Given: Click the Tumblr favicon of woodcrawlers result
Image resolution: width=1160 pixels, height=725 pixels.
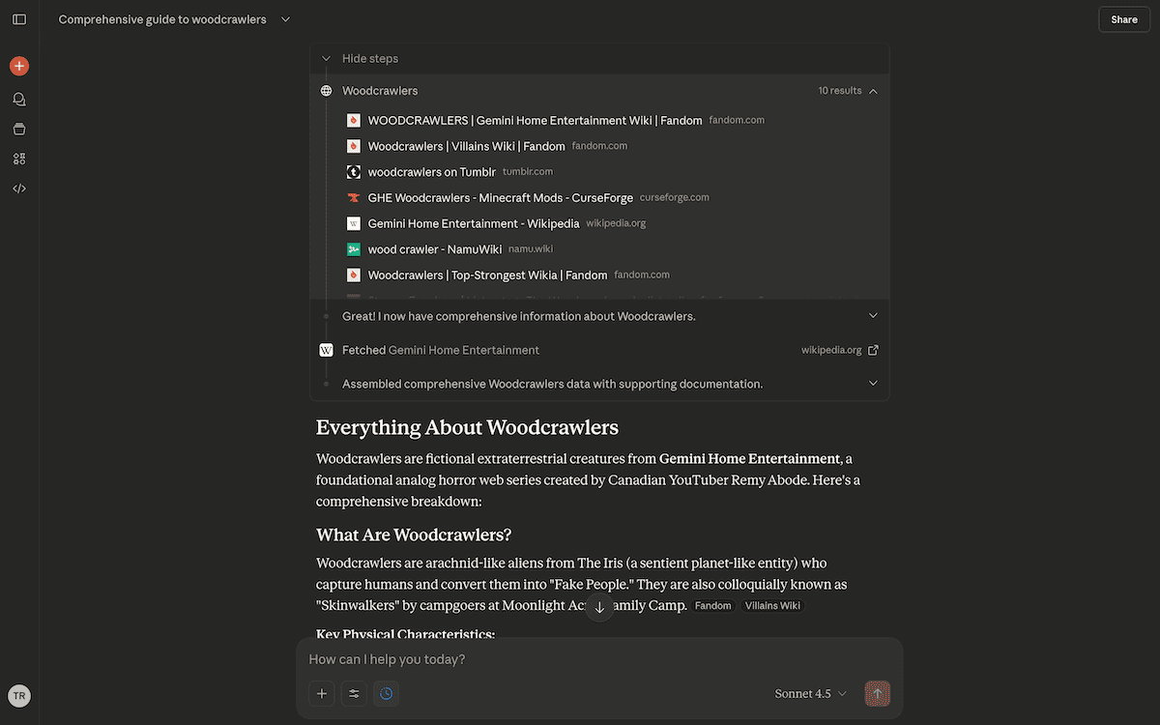Looking at the screenshot, I should [354, 172].
